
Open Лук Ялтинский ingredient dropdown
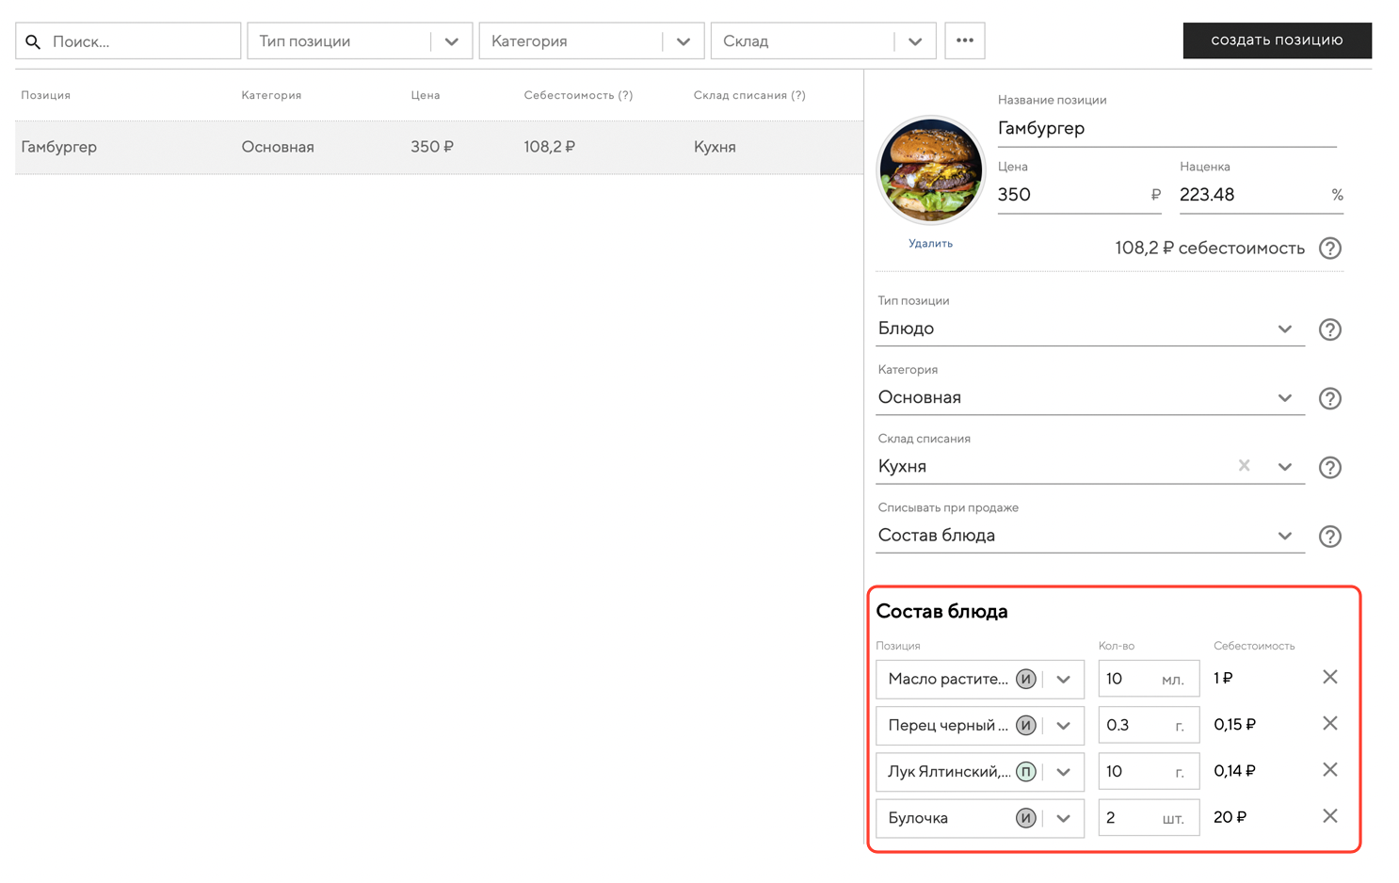1063,772
